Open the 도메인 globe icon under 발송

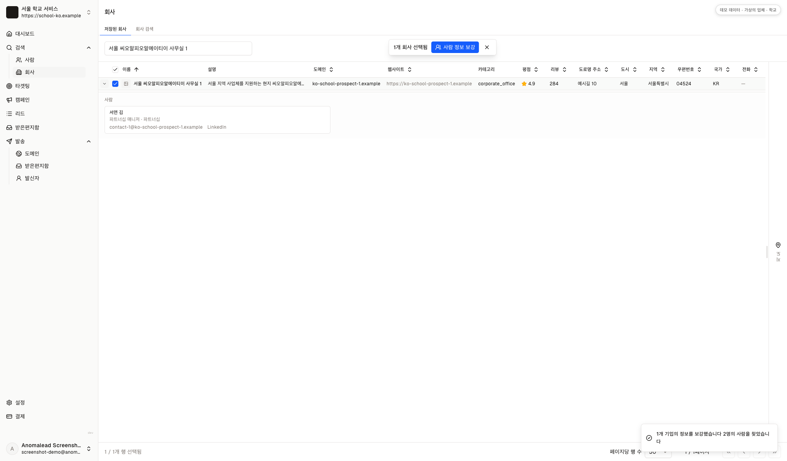tap(19, 154)
